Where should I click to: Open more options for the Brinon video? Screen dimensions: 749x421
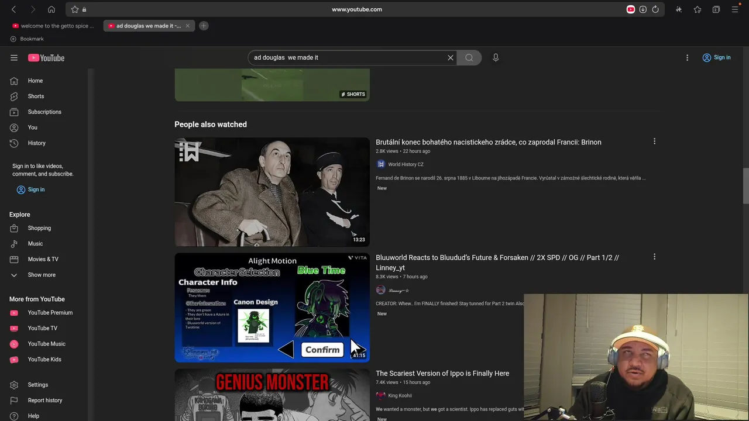[x=654, y=142]
